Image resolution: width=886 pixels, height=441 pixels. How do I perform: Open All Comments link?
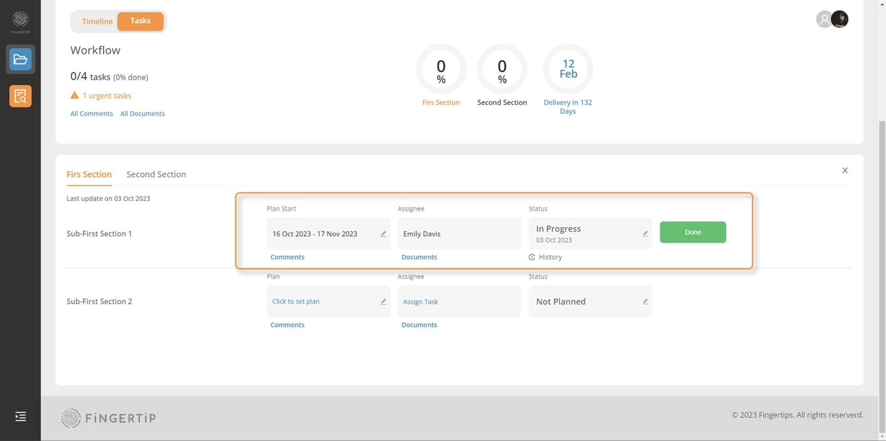click(91, 113)
